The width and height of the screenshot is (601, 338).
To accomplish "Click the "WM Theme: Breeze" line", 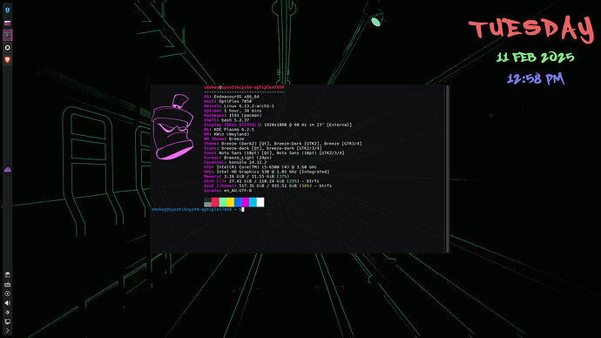I will (224, 139).
